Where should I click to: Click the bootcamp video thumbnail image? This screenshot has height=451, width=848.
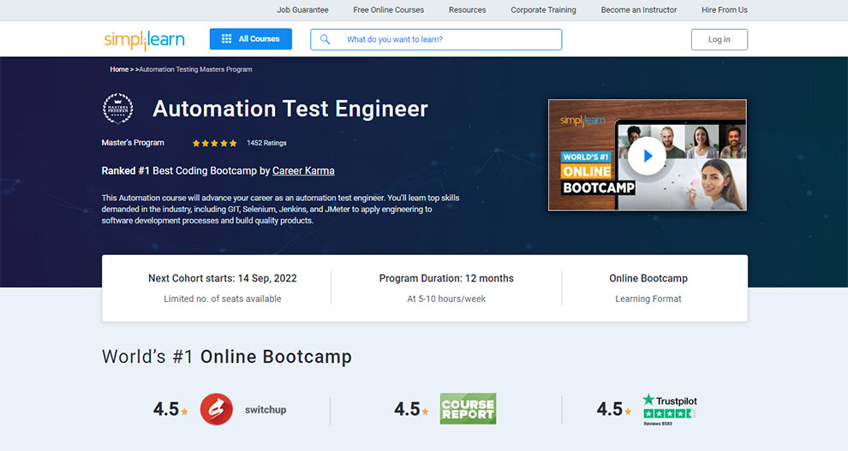[648, 155]
